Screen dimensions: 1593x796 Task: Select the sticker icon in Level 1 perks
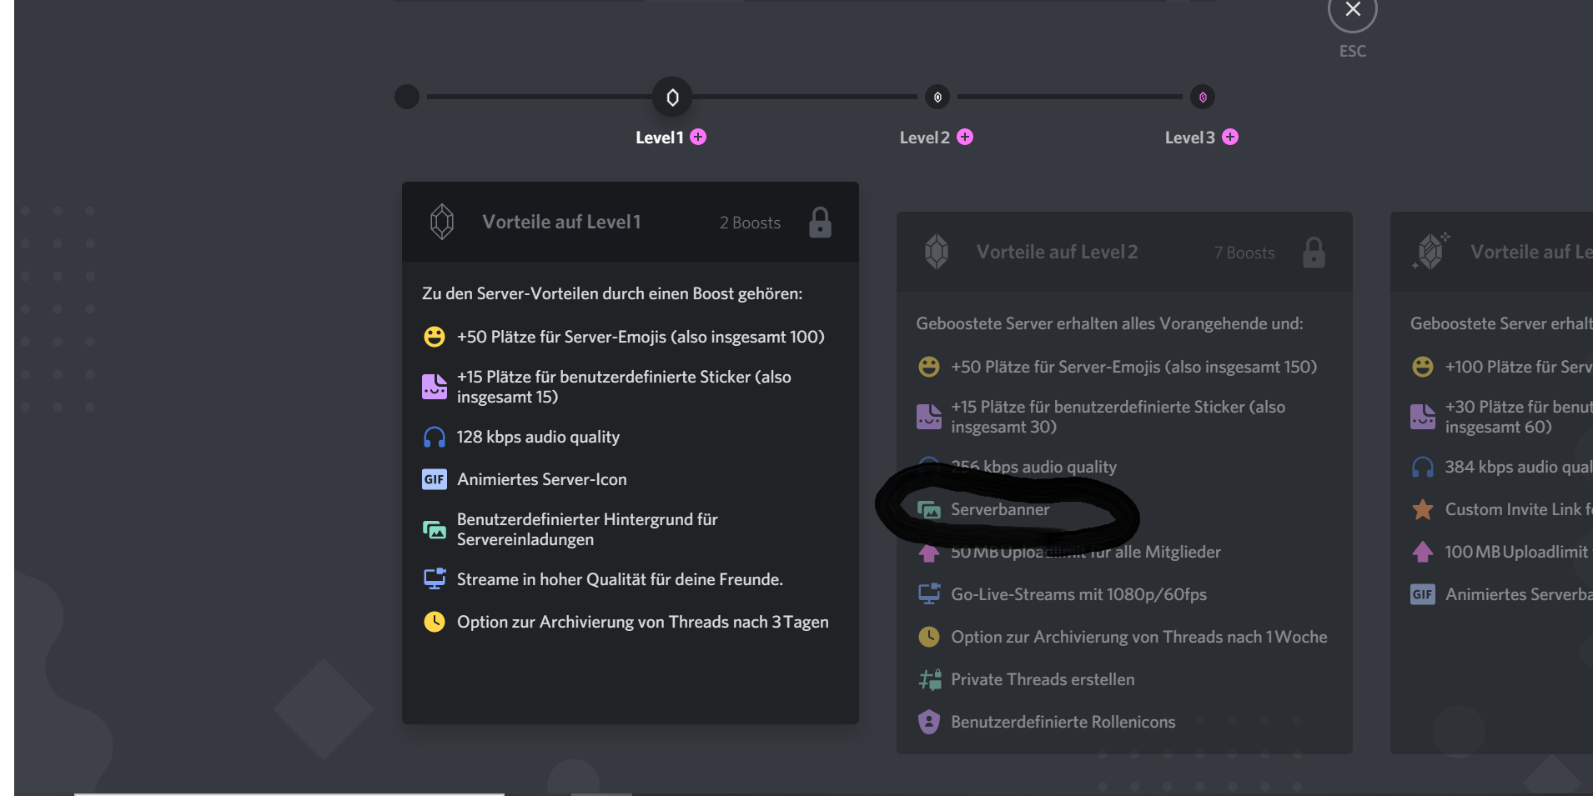click(435, 386)
